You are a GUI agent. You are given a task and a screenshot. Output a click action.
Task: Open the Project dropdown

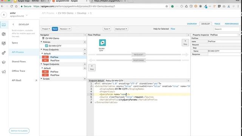coord(46,29)
